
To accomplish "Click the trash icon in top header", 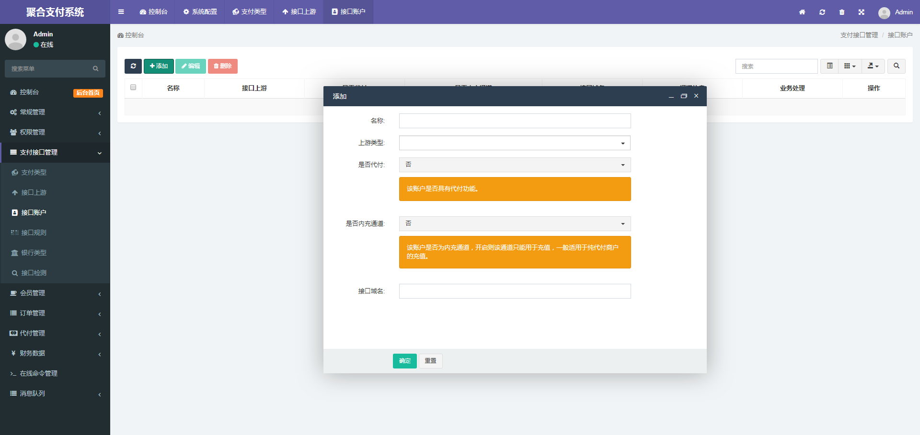I will pos(841,12).
